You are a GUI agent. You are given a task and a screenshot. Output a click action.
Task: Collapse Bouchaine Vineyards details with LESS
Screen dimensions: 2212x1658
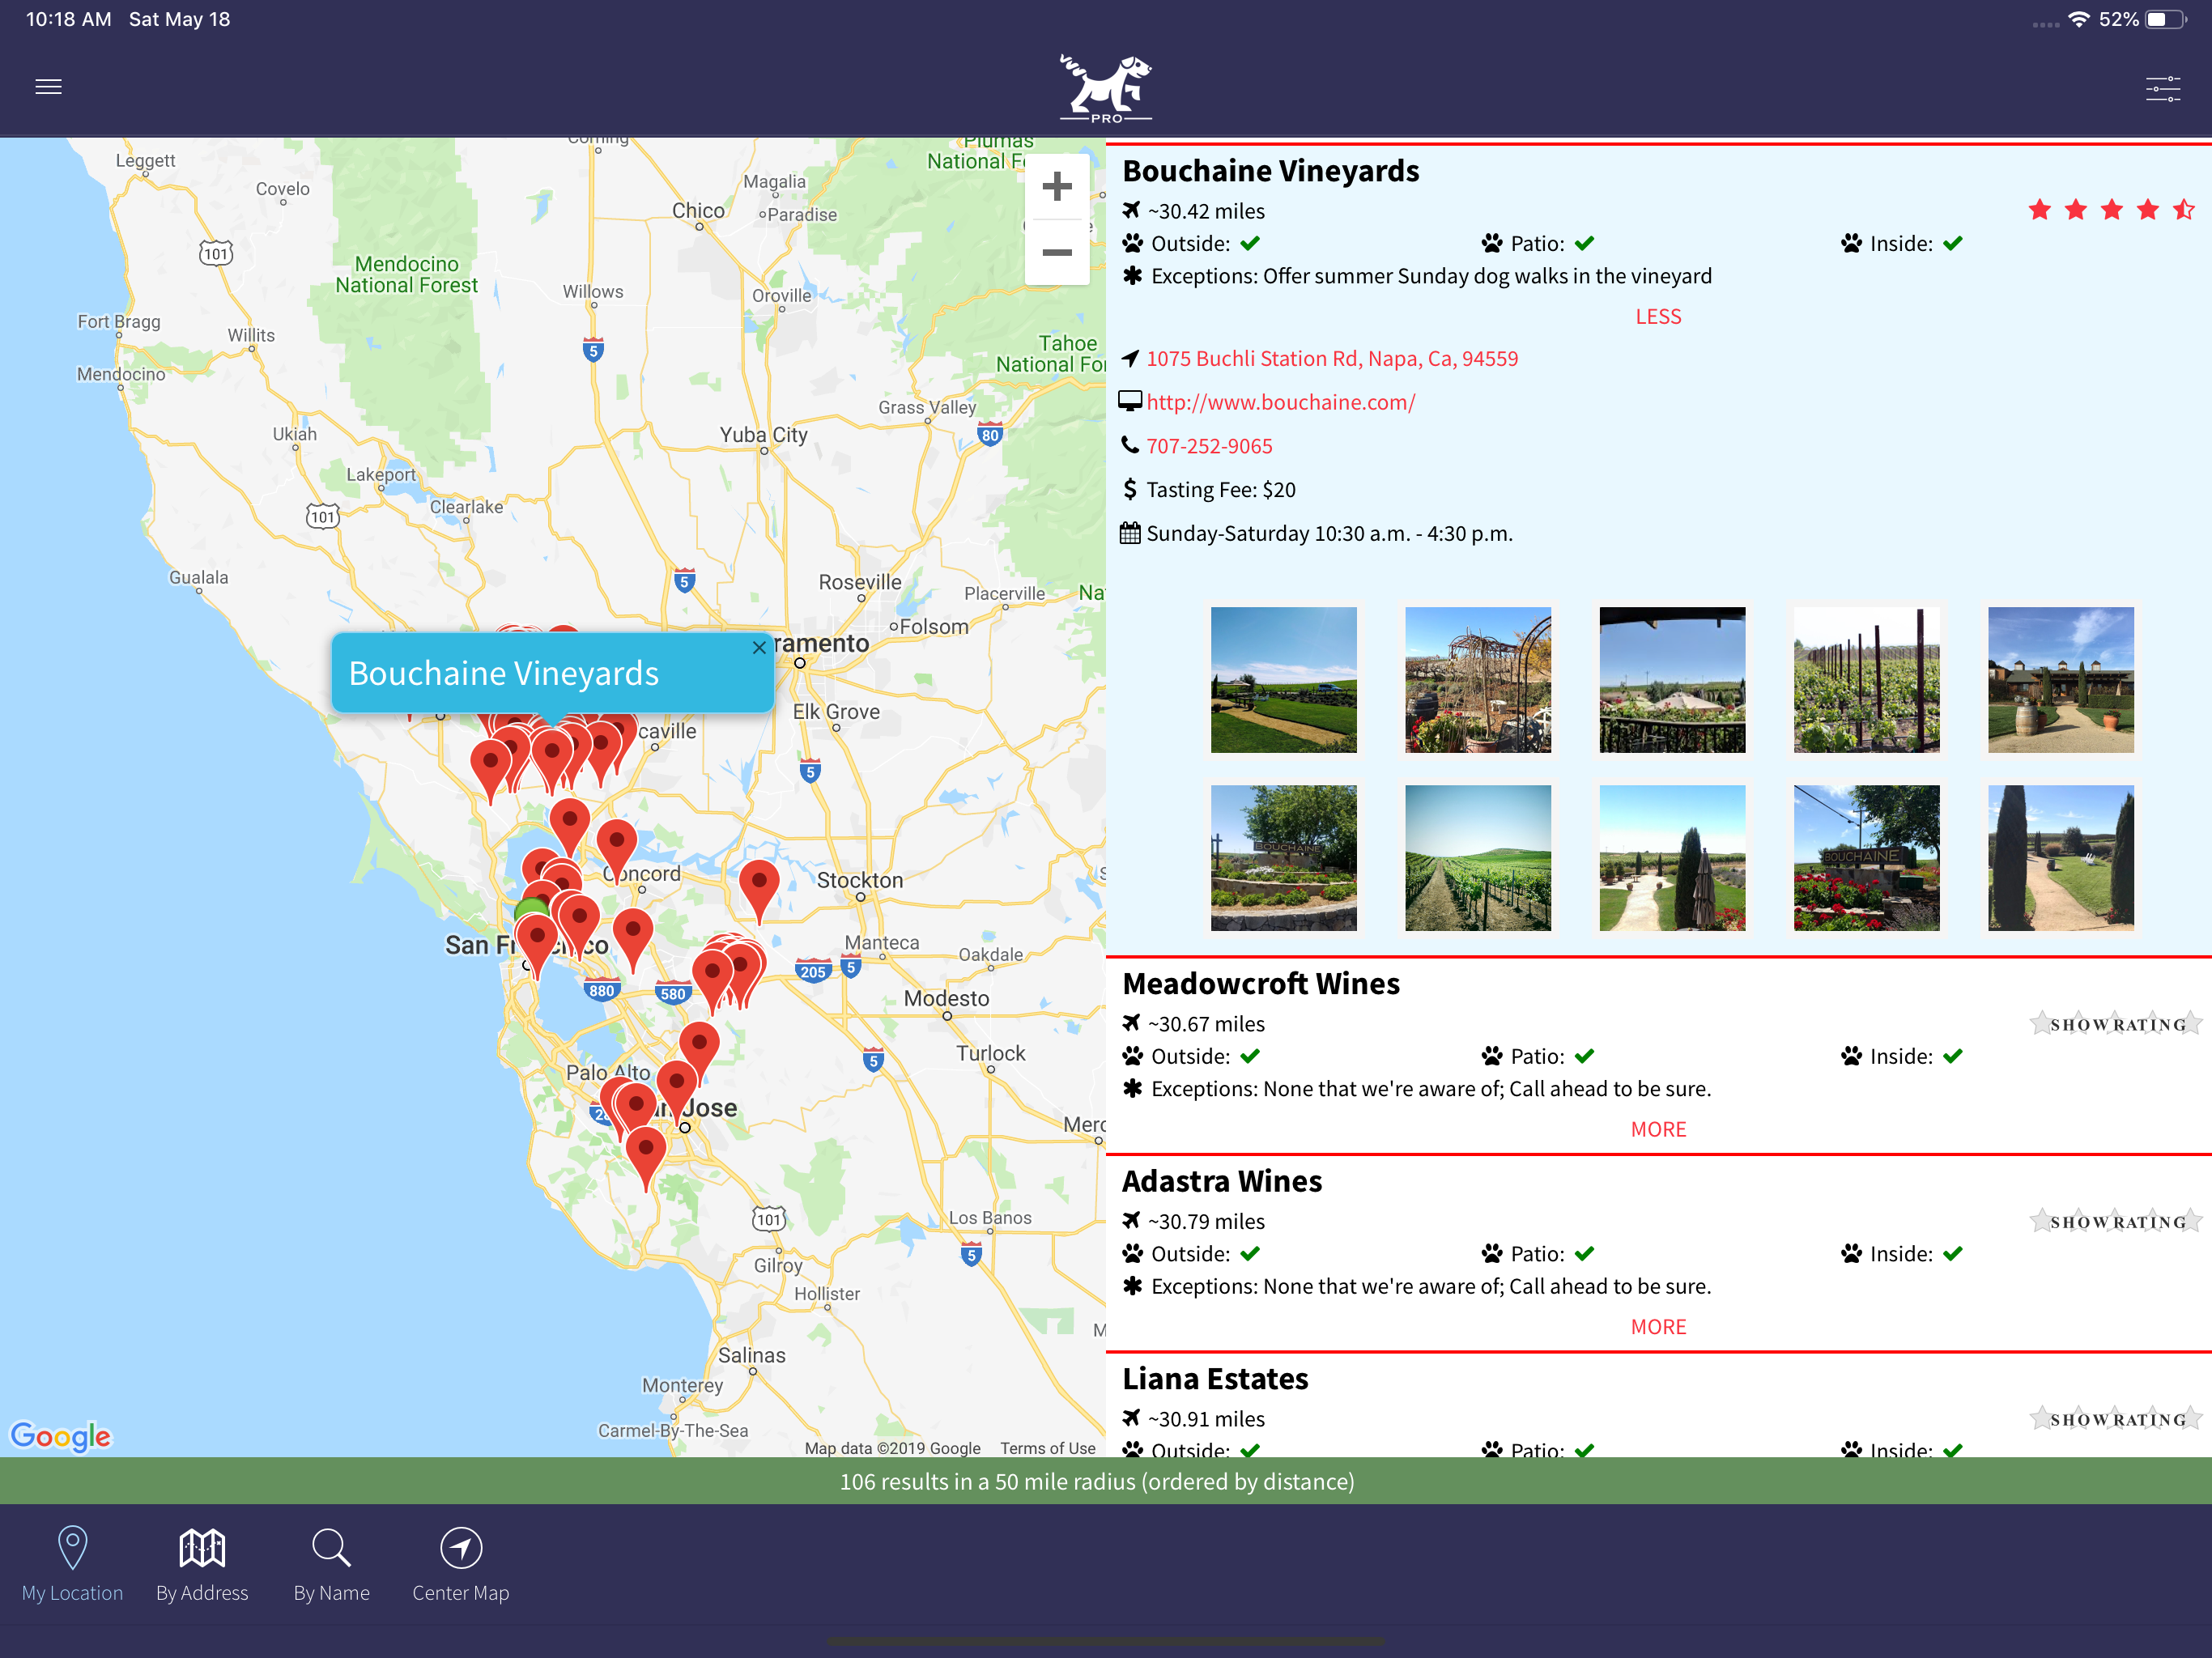1658,316
